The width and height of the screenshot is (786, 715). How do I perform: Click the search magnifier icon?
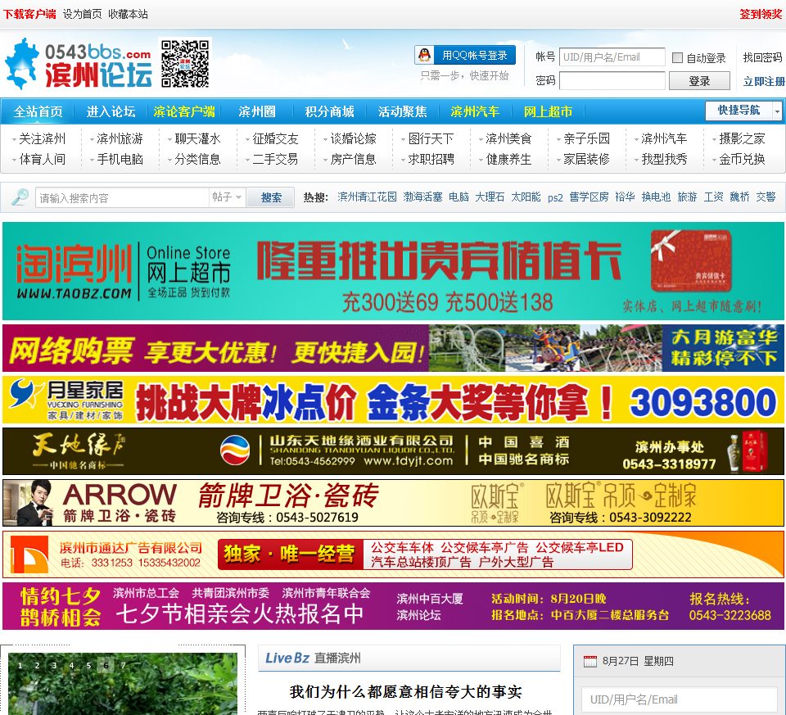pyautogui.click(x=20, y=197)
